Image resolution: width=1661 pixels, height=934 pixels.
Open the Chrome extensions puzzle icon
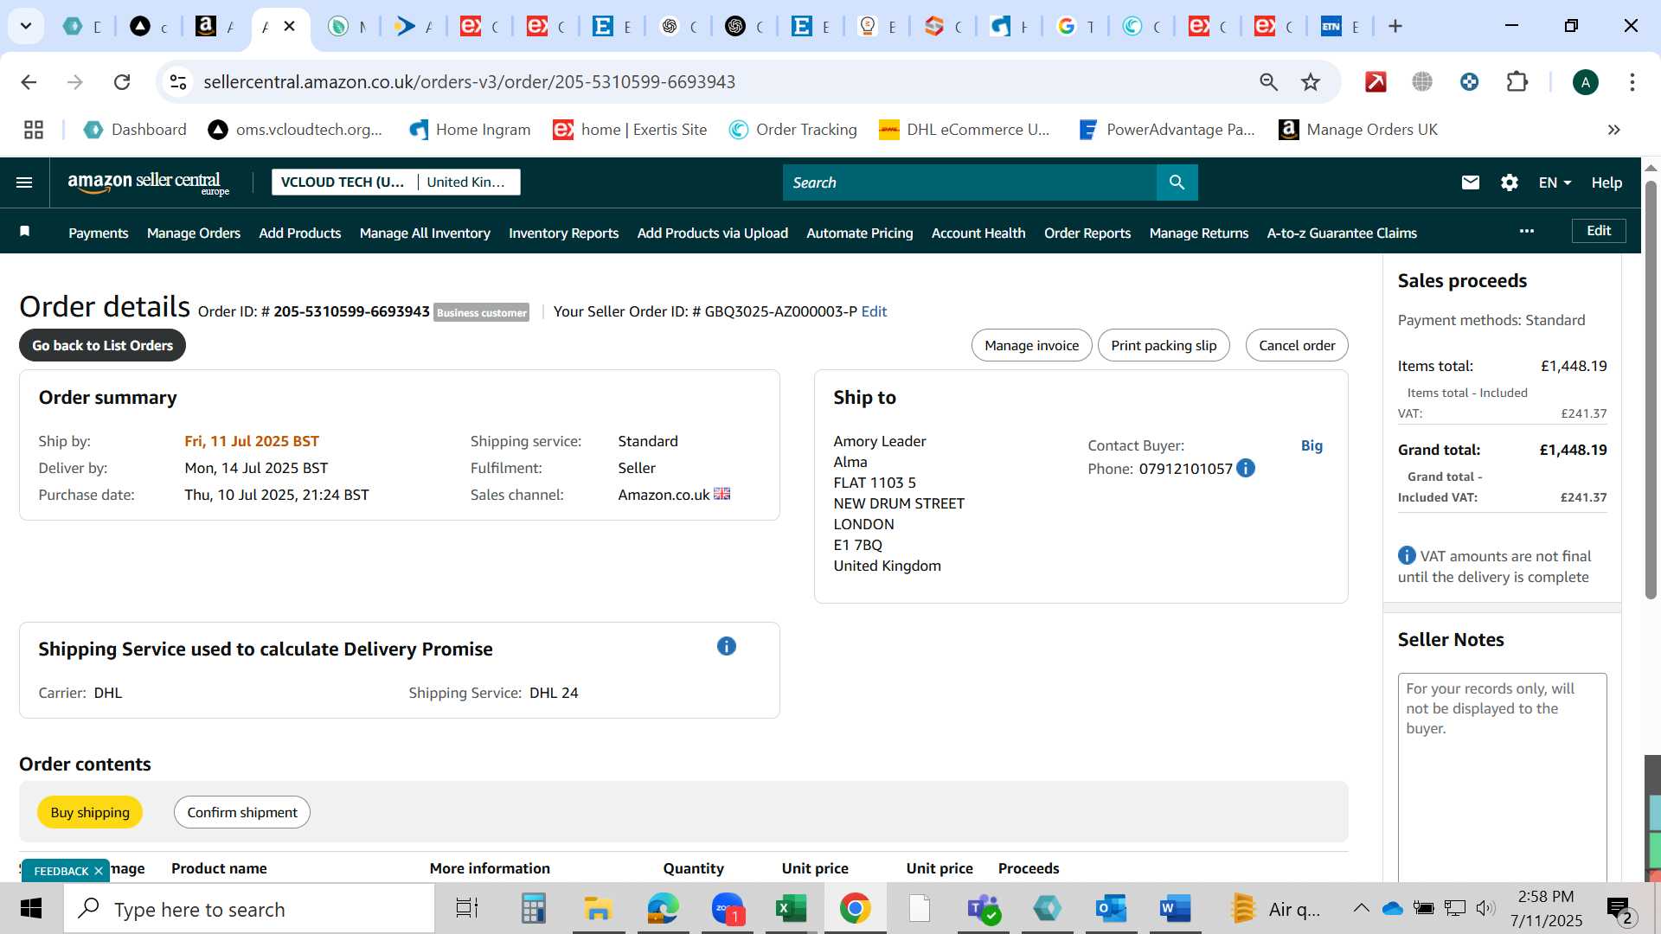[1517, 82]
